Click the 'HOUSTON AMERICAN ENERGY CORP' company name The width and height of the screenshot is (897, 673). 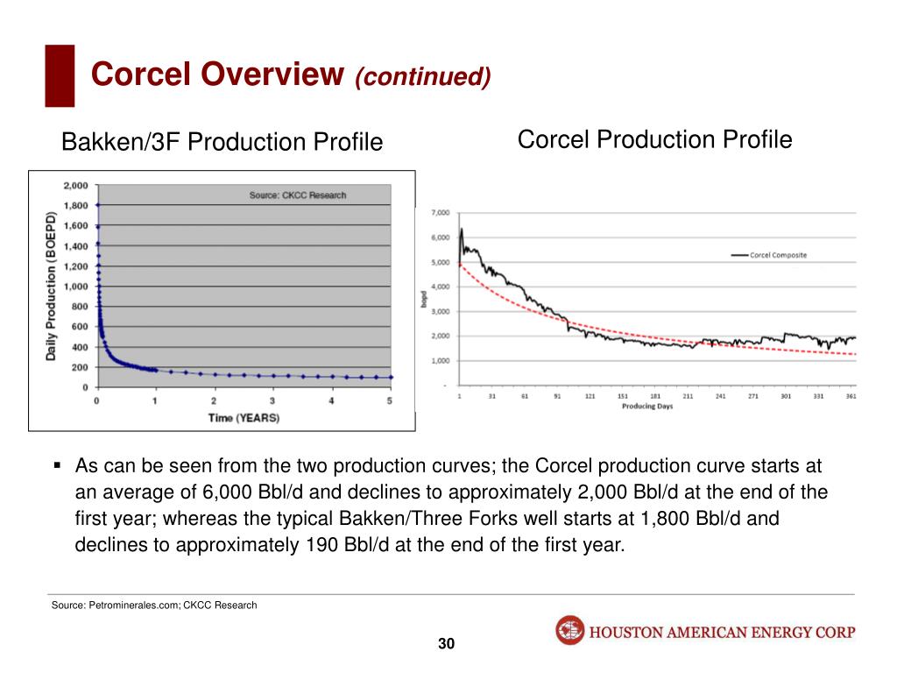pyautogui.click(x=722, y=633)
